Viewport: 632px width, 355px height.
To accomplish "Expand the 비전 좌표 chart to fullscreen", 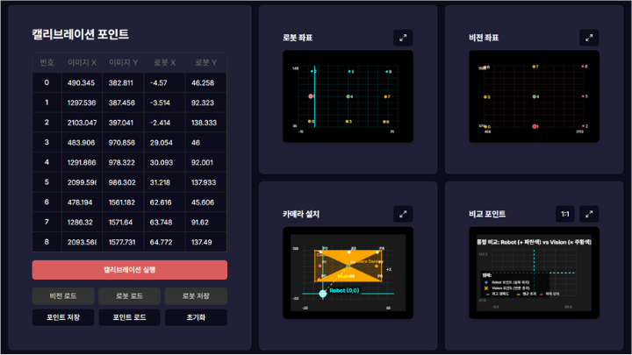I will 588,38.
